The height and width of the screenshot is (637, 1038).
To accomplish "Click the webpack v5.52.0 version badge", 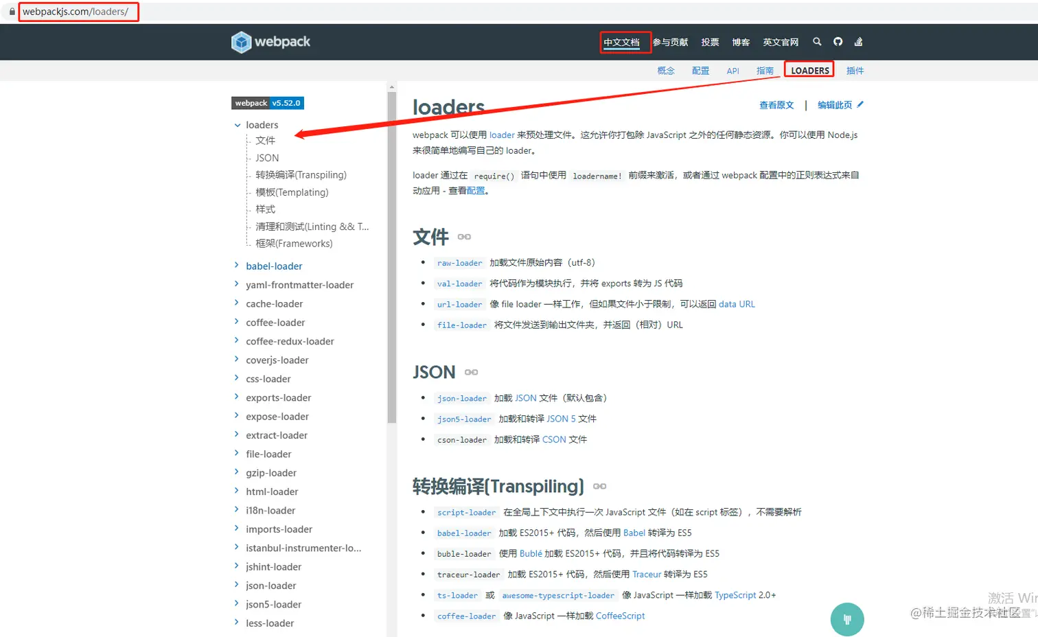I will 268,103.
